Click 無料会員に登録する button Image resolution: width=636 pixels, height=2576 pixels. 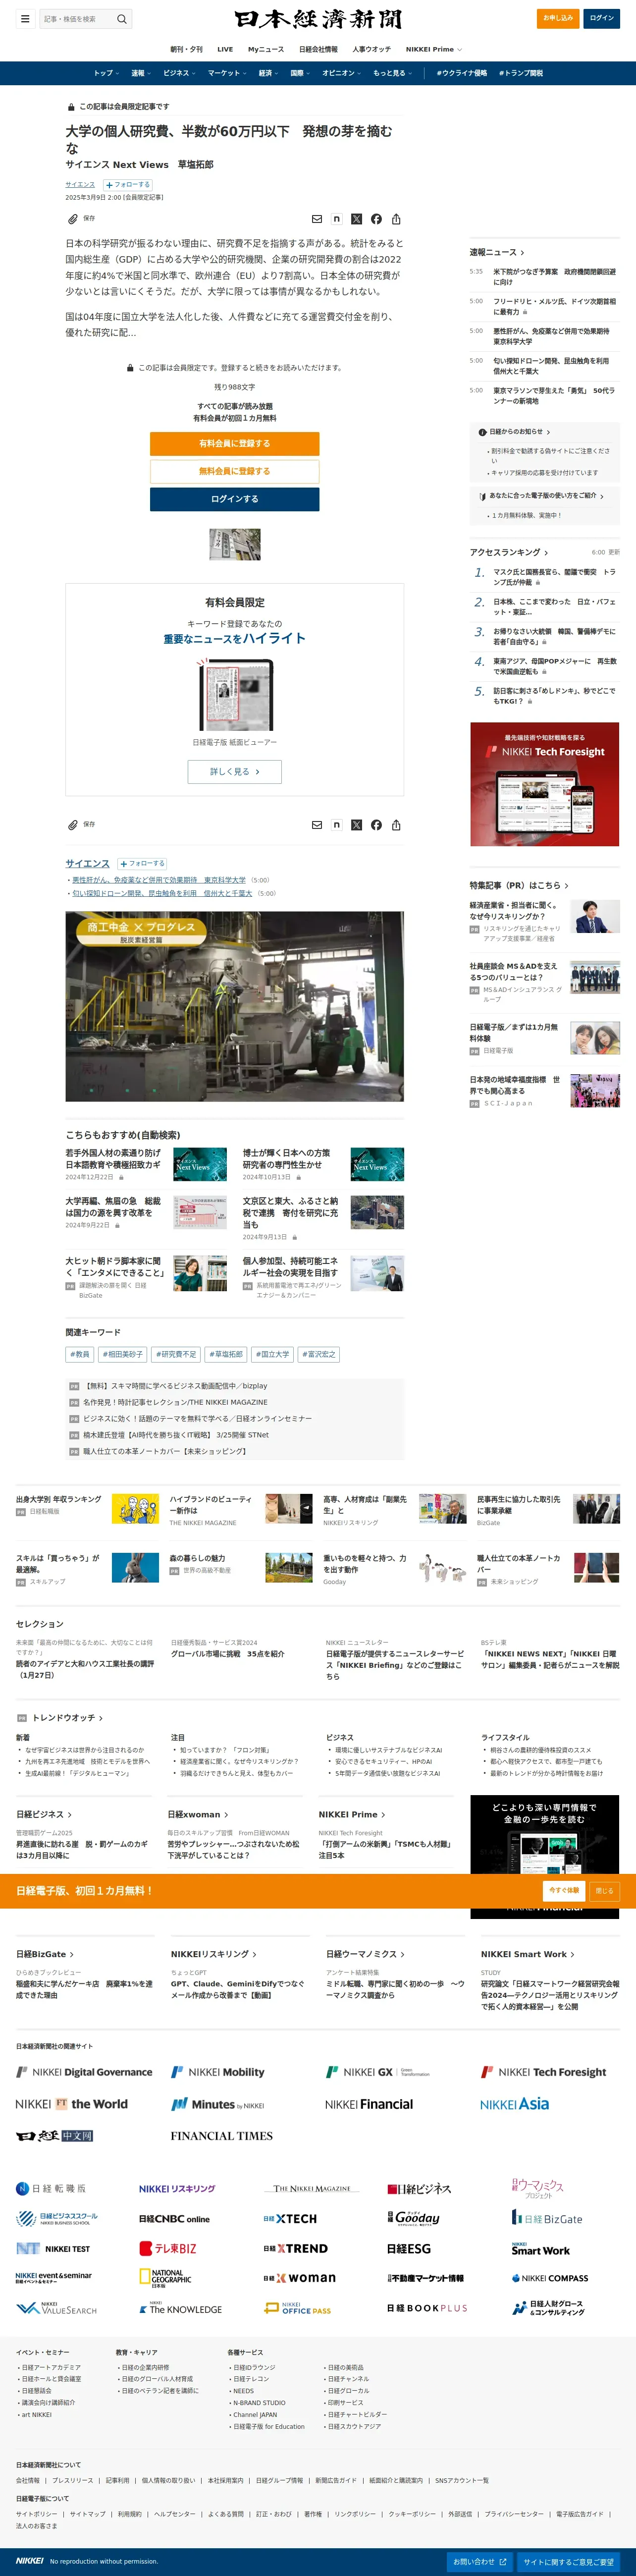point(235,471)
